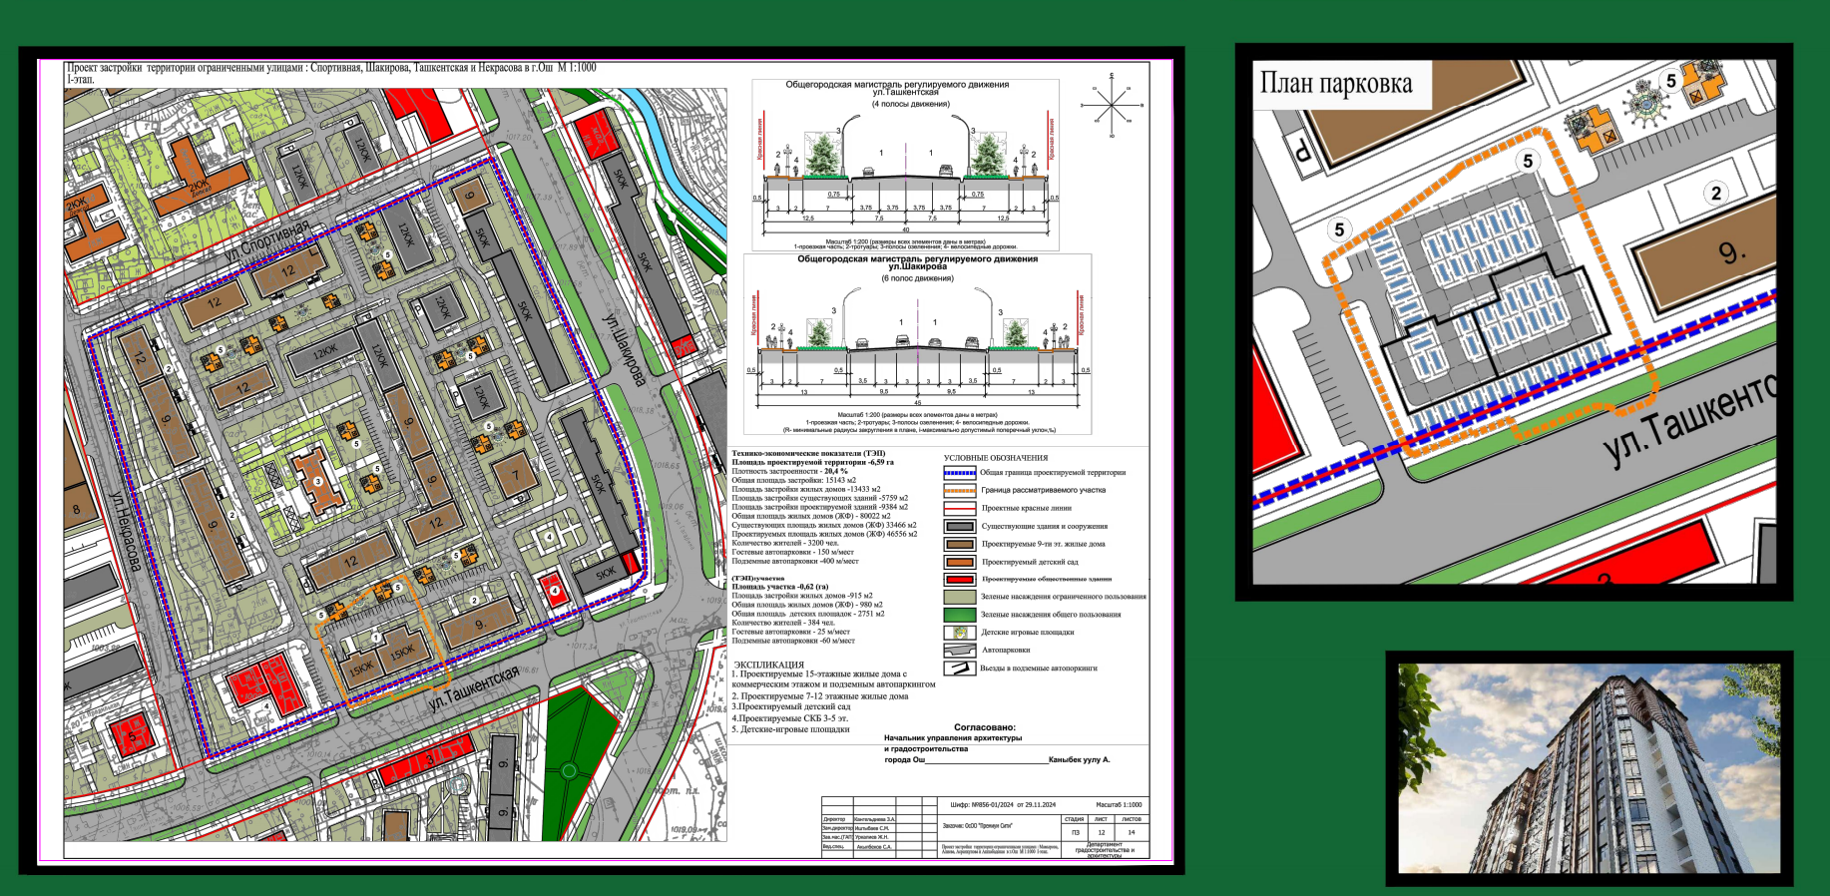Click the underground parking entrance legend symbol

point(960,669)
